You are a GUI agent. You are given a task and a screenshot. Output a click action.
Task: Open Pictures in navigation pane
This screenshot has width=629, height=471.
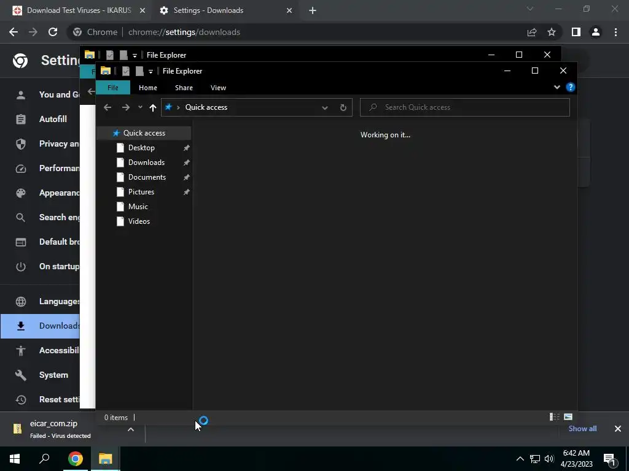coord(141,192)
